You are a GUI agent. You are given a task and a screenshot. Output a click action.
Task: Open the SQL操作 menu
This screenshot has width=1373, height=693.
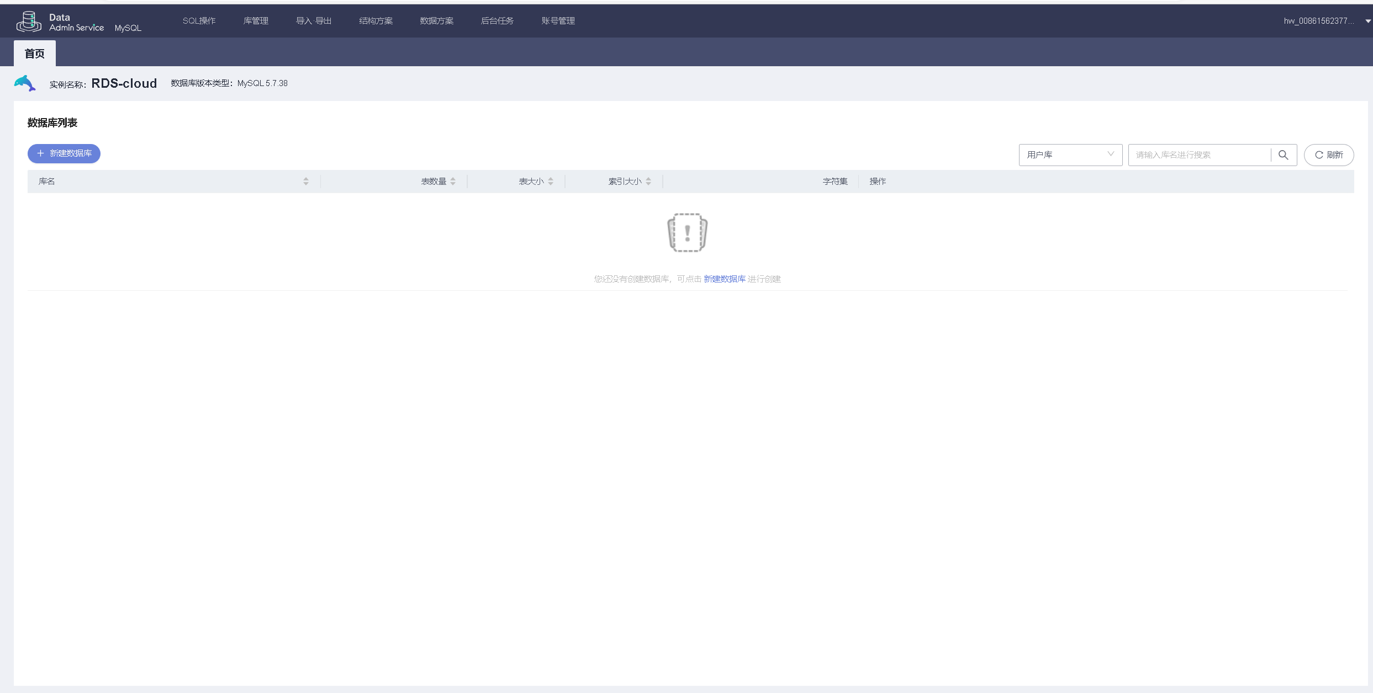coord(199,21)
